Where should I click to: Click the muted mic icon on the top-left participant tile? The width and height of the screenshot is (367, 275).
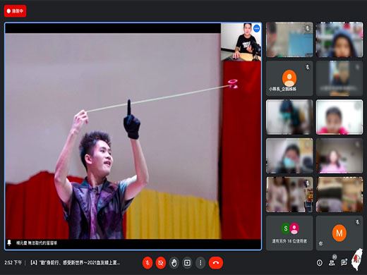[308, 28]
